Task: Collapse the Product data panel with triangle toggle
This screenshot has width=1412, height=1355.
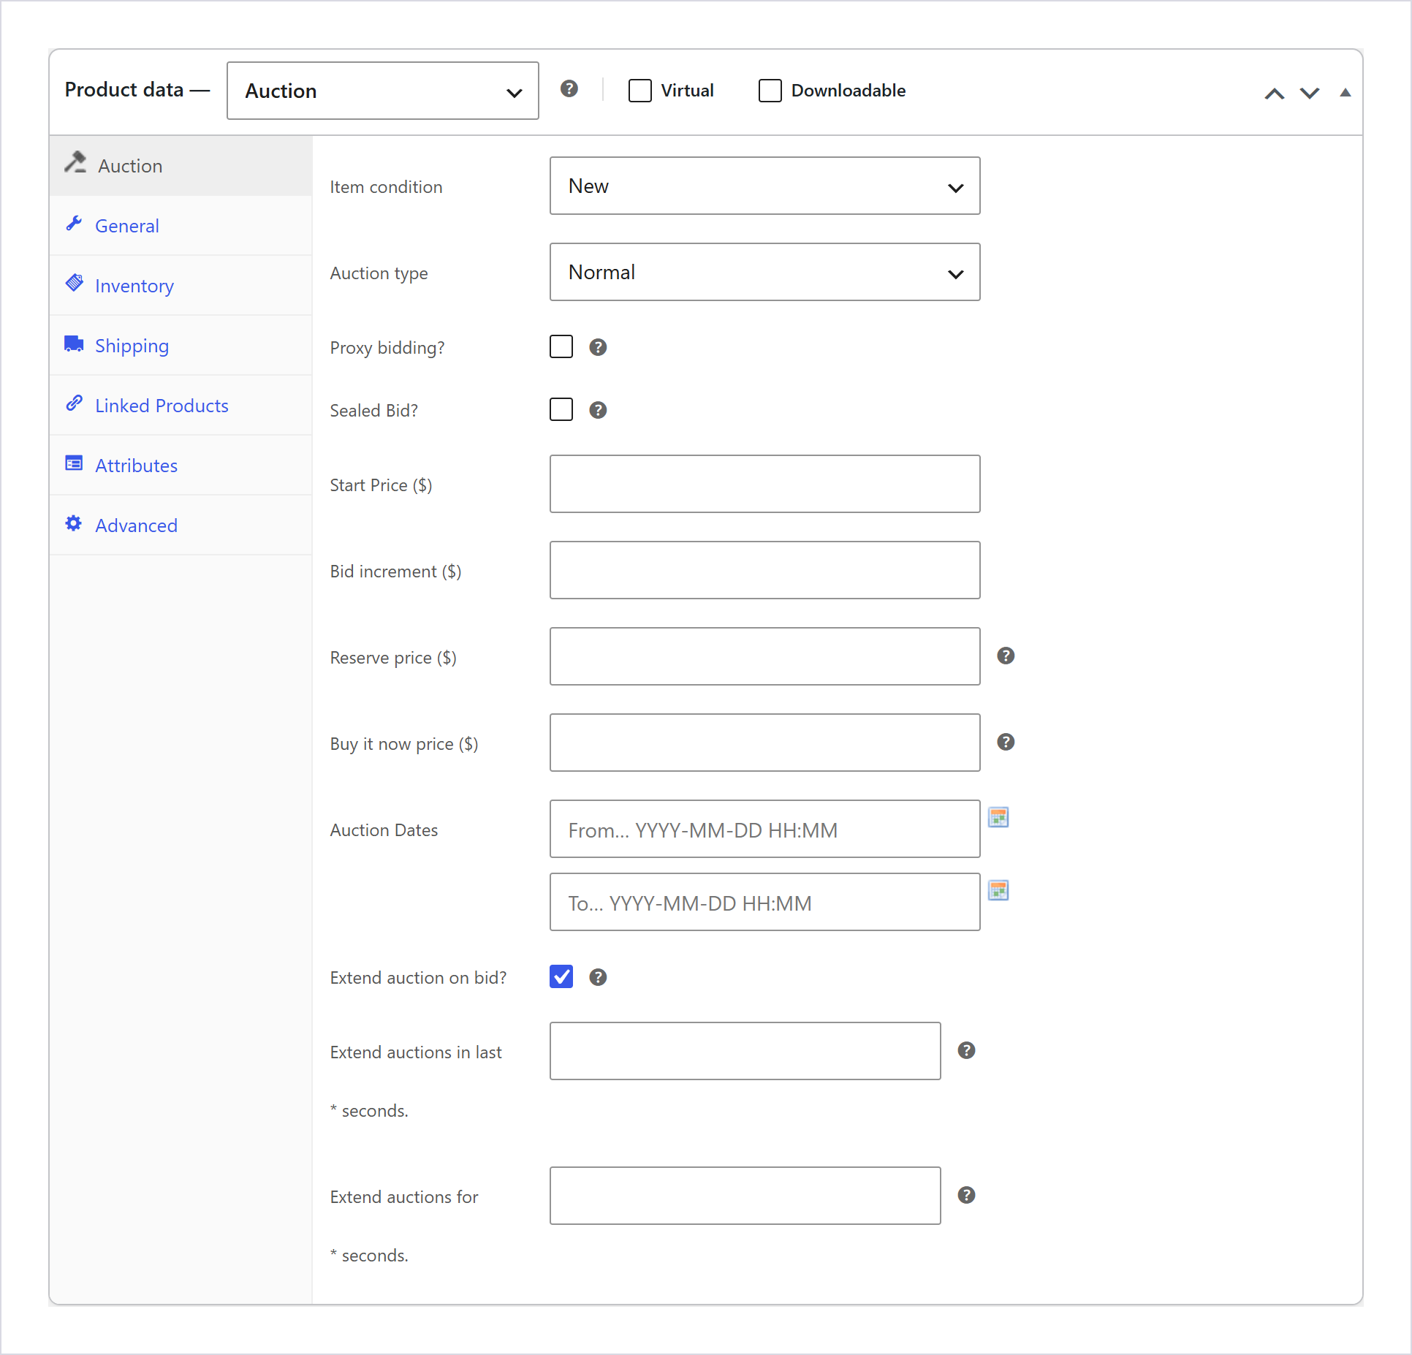Action: pyautogui.click(x=1345, y=93)
